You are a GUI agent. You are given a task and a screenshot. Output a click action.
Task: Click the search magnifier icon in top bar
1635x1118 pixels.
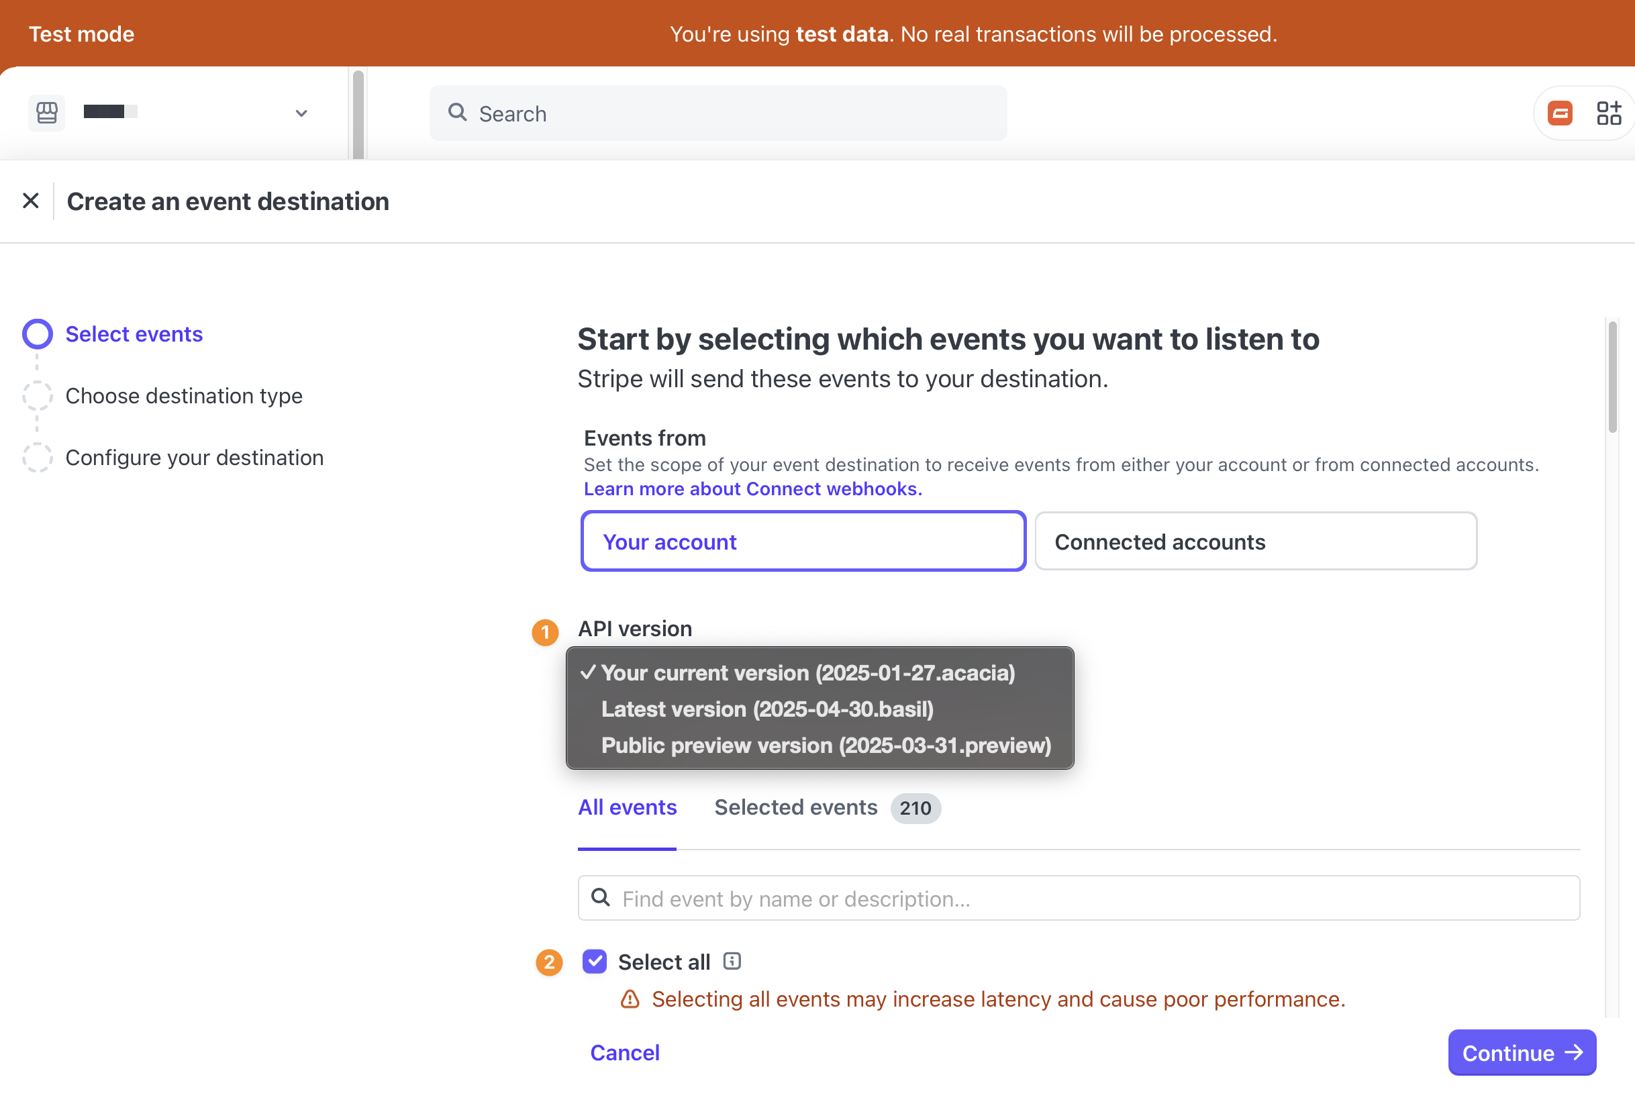point(457,113)
